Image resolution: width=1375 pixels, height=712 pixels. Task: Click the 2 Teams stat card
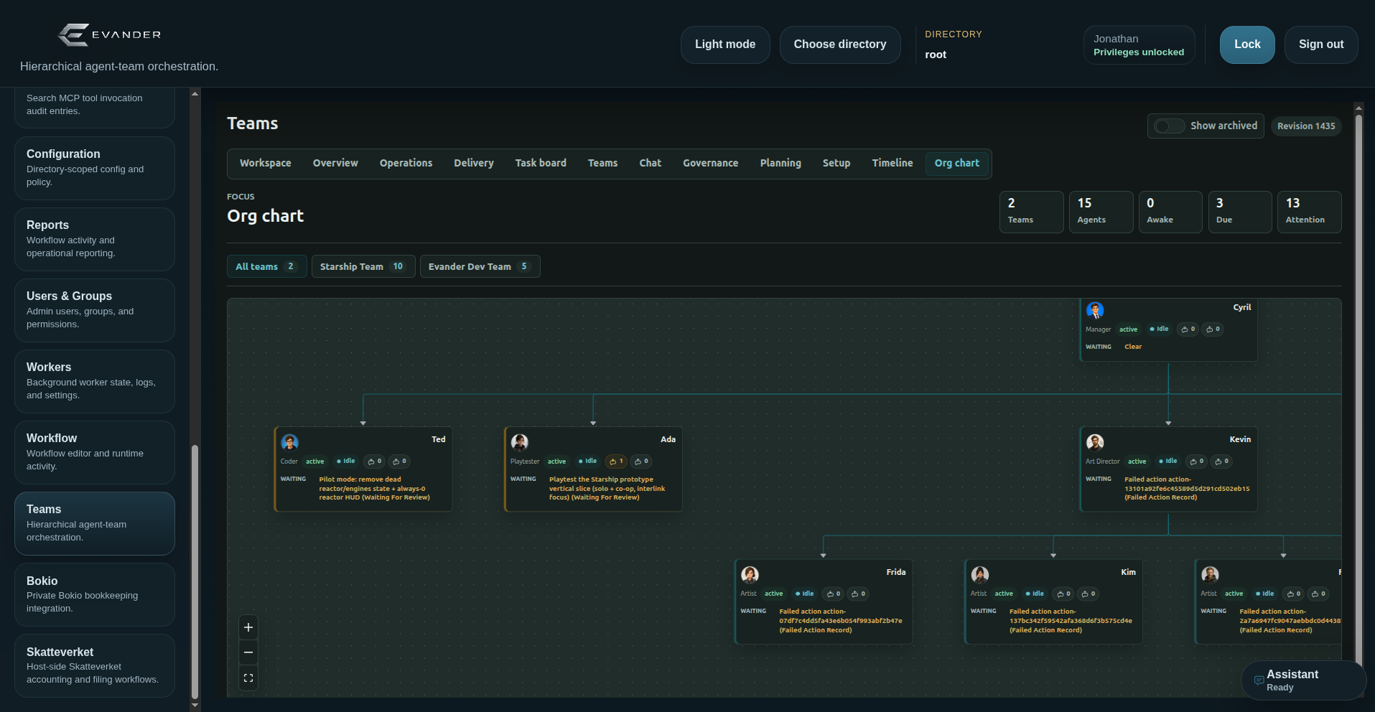tap(1032, 212)
